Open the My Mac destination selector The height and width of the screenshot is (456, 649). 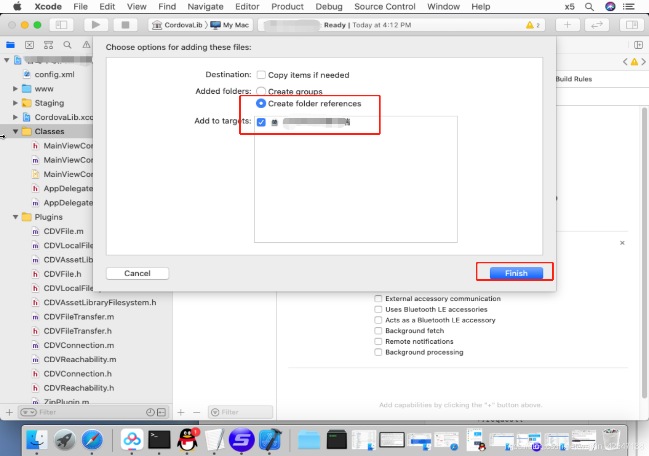229,25
